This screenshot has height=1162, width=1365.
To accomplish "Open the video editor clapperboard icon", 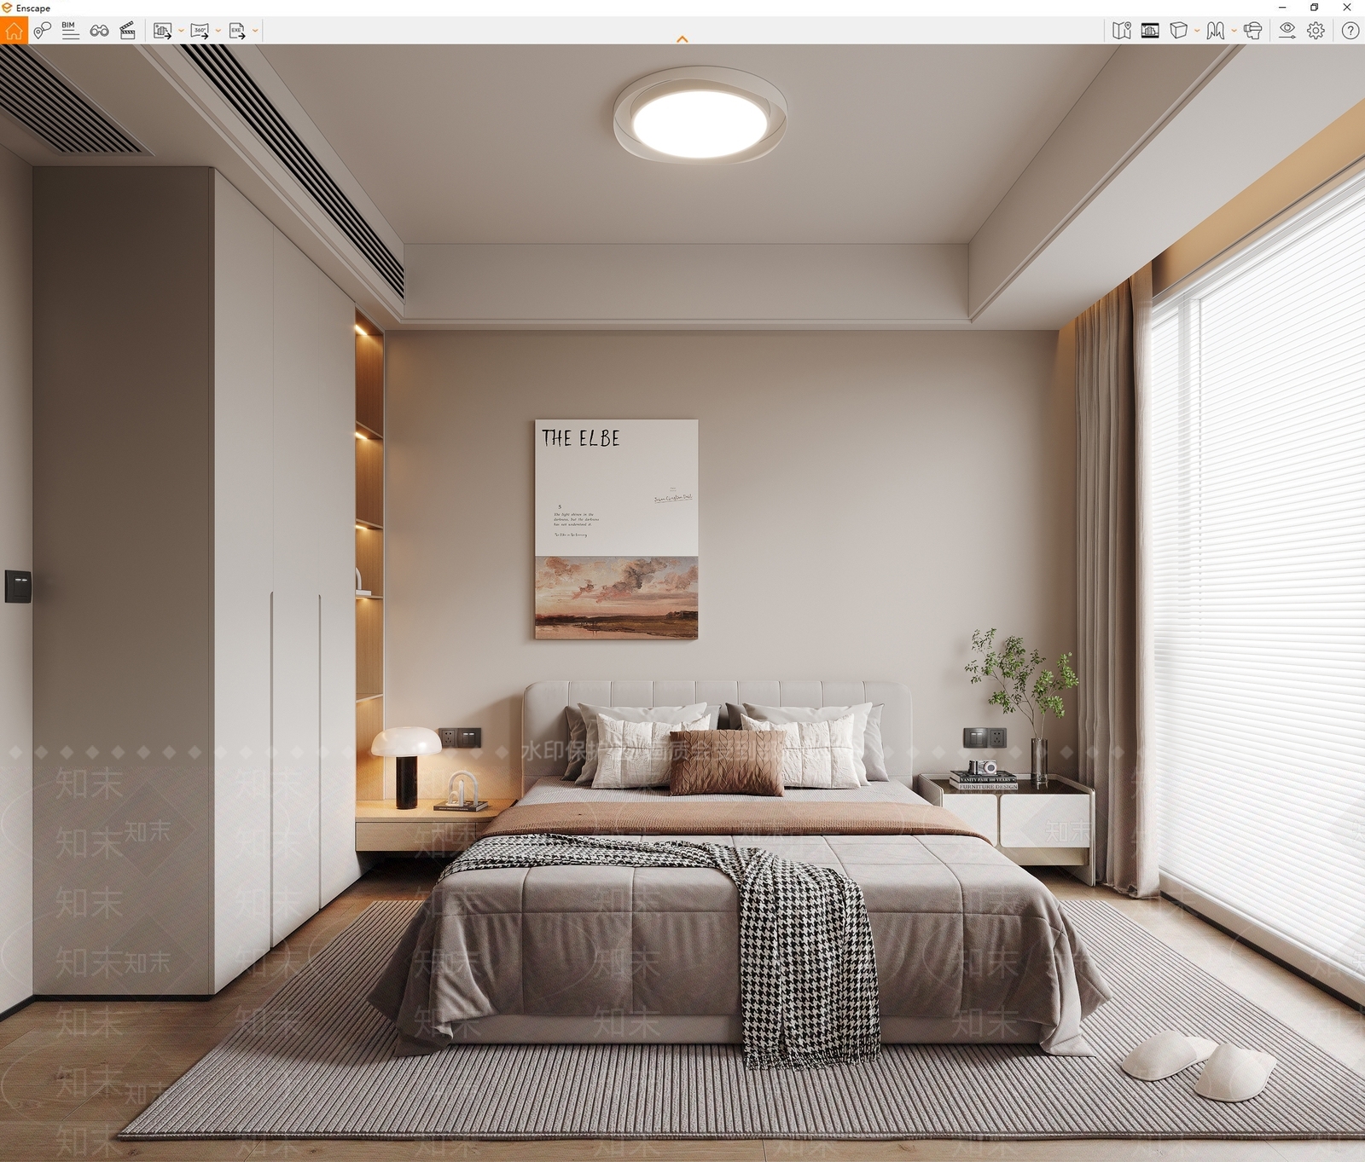I will [x=127, y=31].
